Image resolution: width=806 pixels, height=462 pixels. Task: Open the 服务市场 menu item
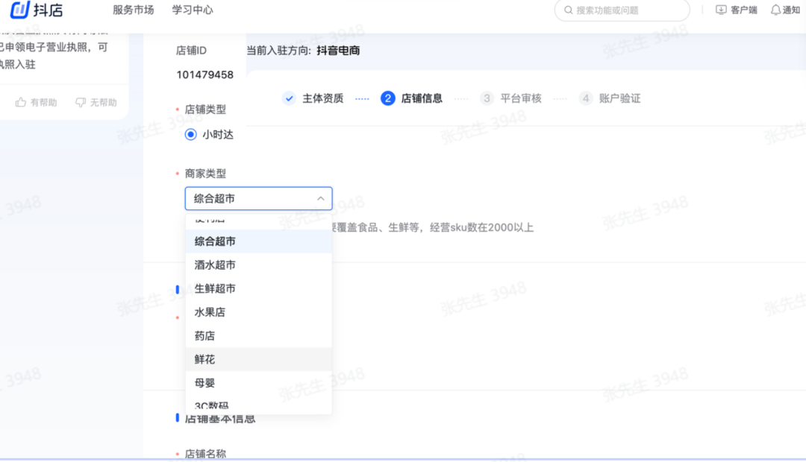[132, 10]
